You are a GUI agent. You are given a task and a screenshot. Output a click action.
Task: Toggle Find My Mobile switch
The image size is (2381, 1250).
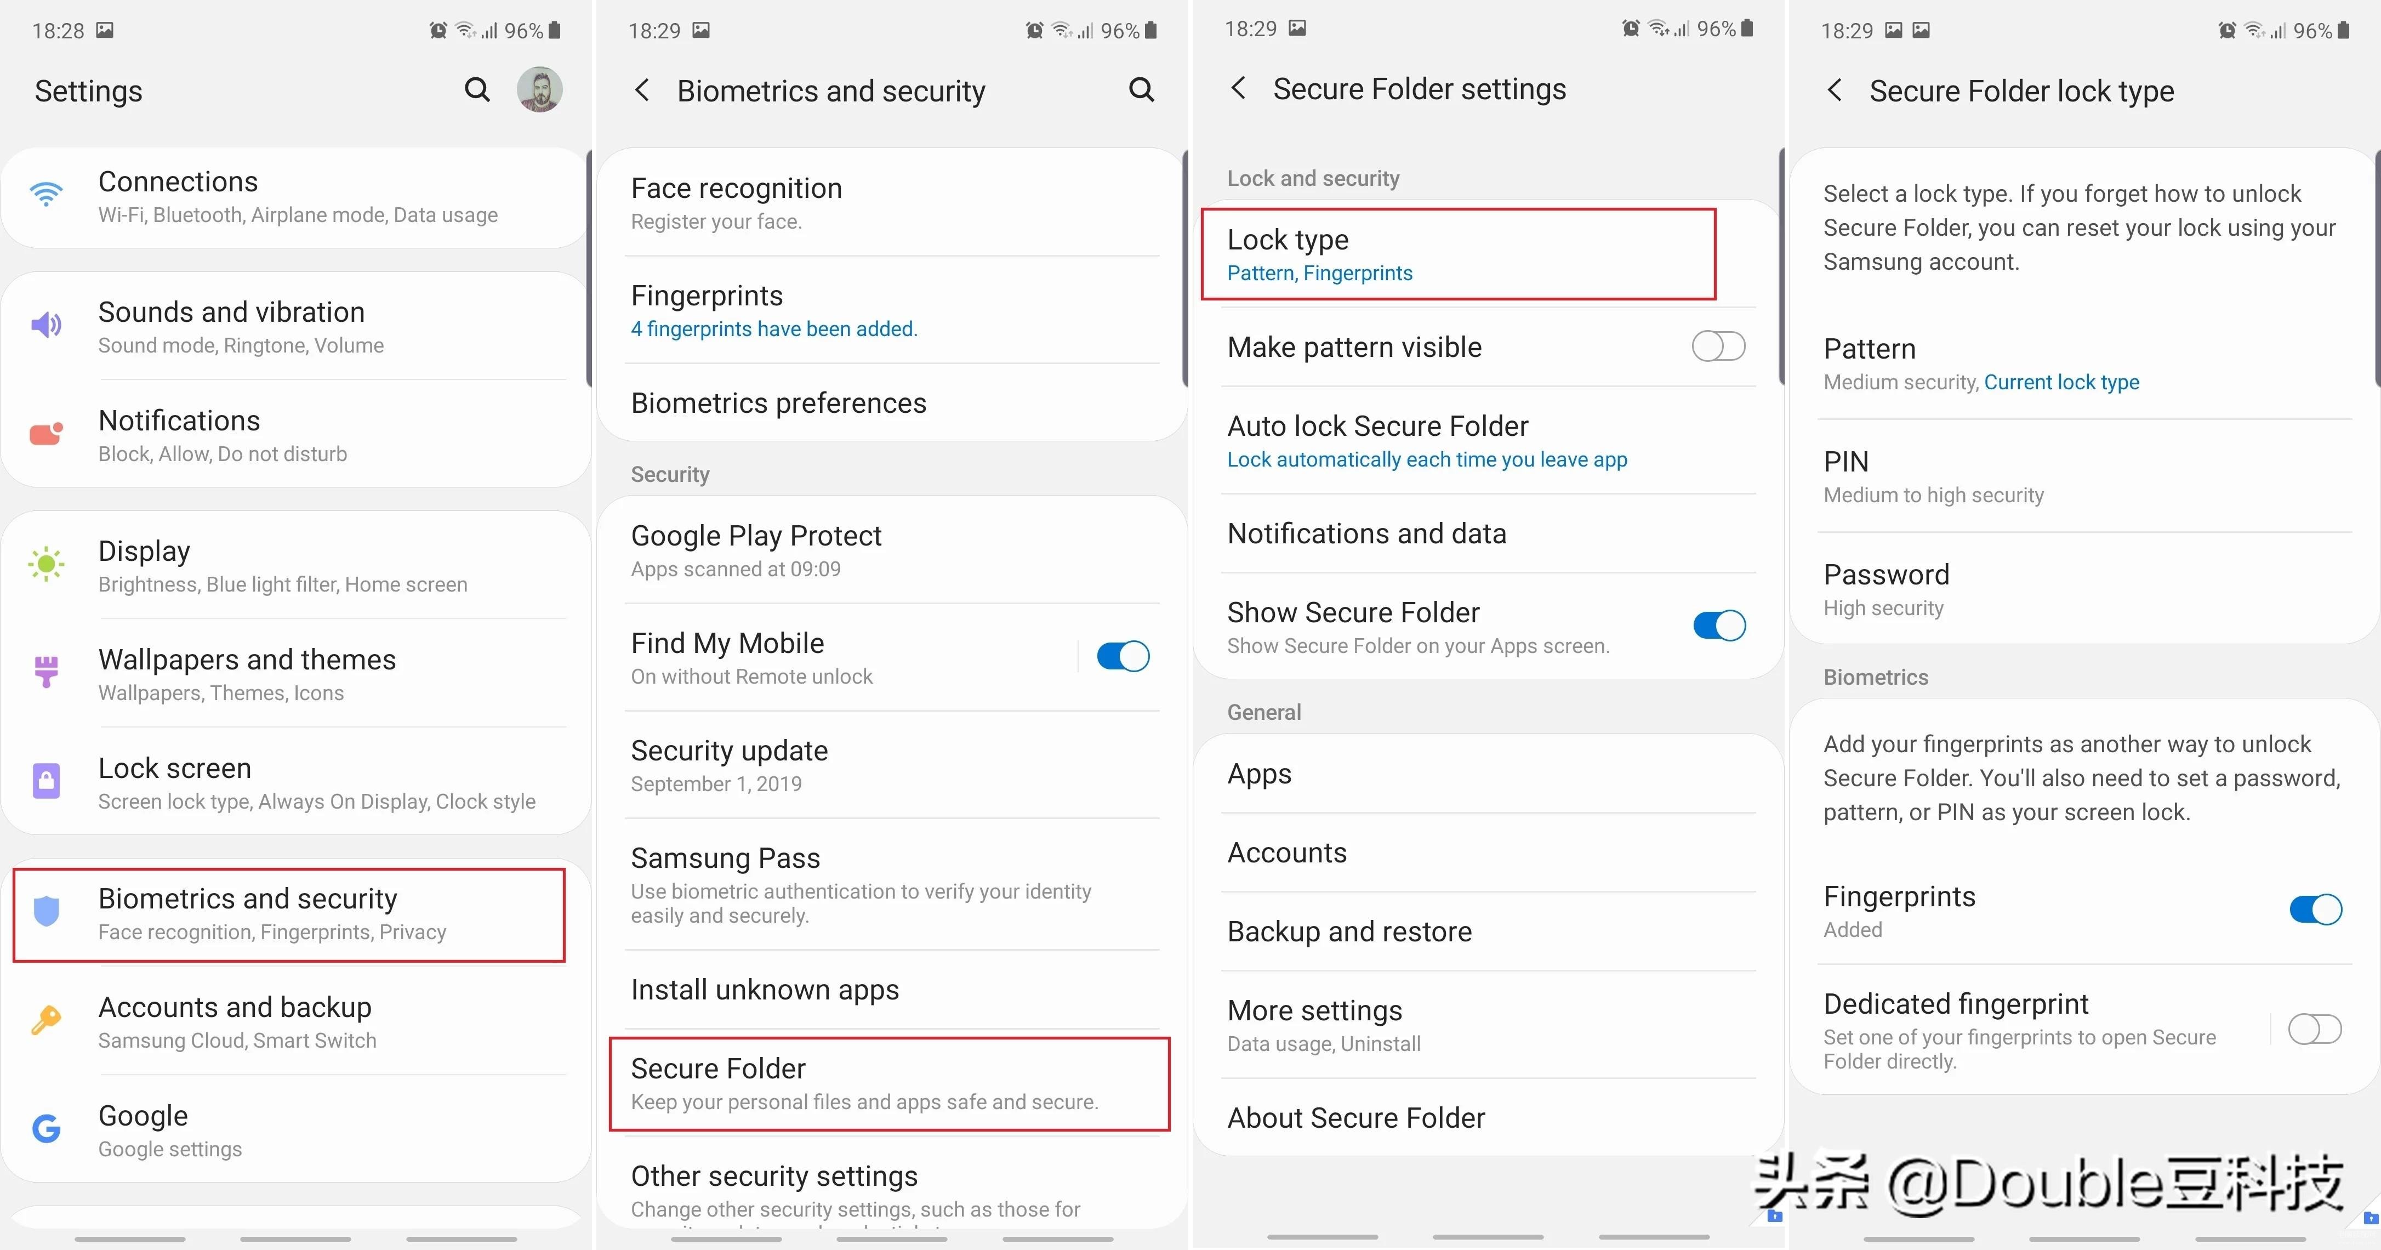(x=1123, y=656)
